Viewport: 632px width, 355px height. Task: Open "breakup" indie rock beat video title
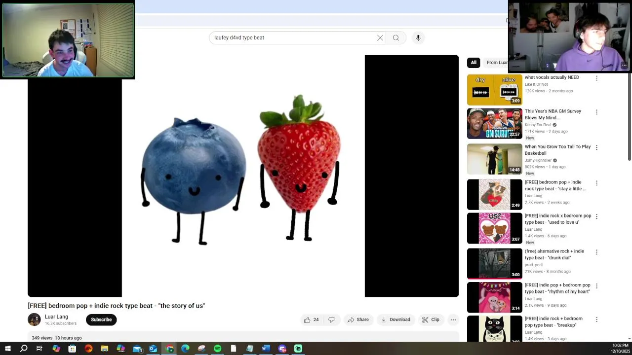pos(553,322)
